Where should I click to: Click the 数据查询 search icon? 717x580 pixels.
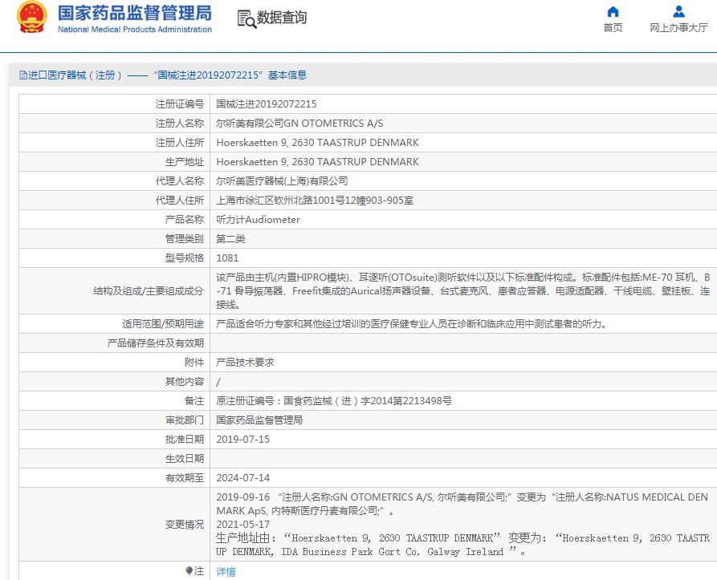tap(246, 19)
